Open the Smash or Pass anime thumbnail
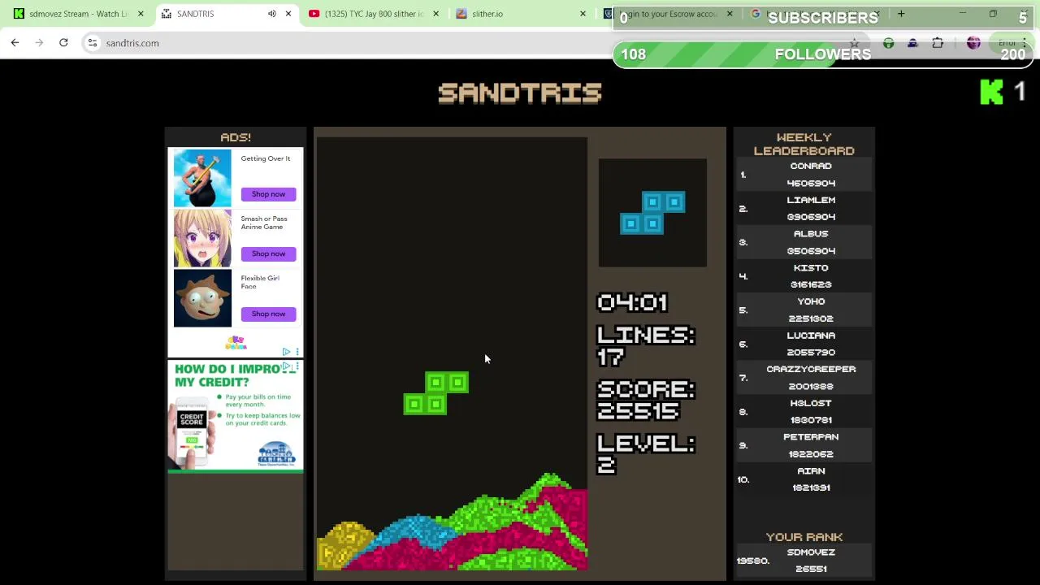1040x585 pixels. (202, 239)
